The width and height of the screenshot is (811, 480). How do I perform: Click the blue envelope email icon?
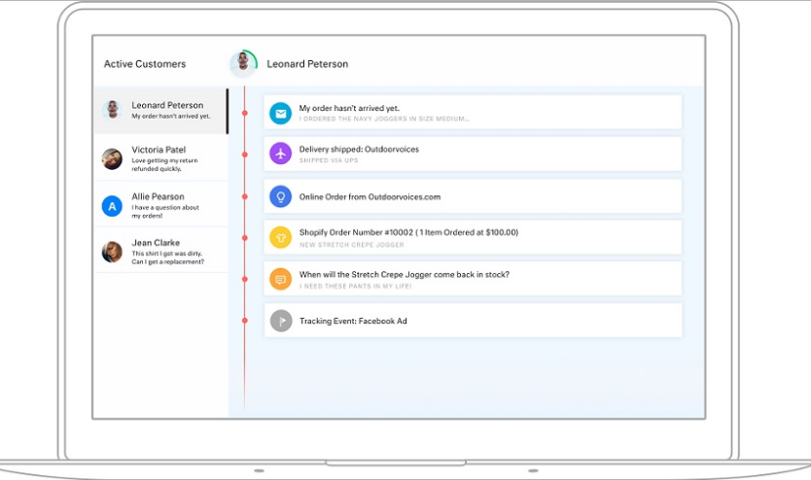pos(280,113)
